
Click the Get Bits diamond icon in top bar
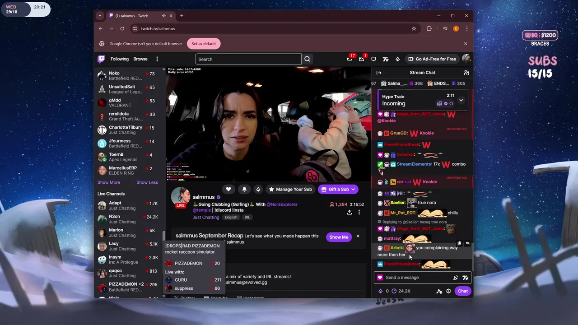tap(397, 59)
